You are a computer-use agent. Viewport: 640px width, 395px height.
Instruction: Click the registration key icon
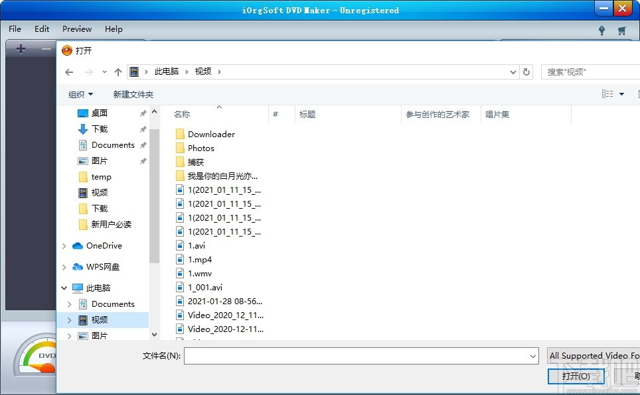click(601, 30)
